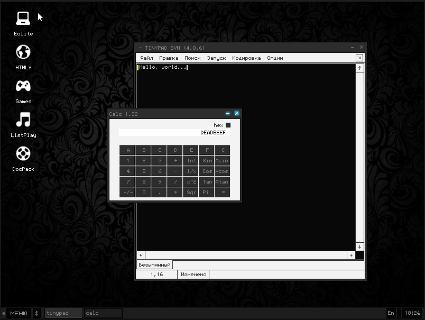Switch to tinypad in the taskbar
425x320 pixels.
(63, 313)
